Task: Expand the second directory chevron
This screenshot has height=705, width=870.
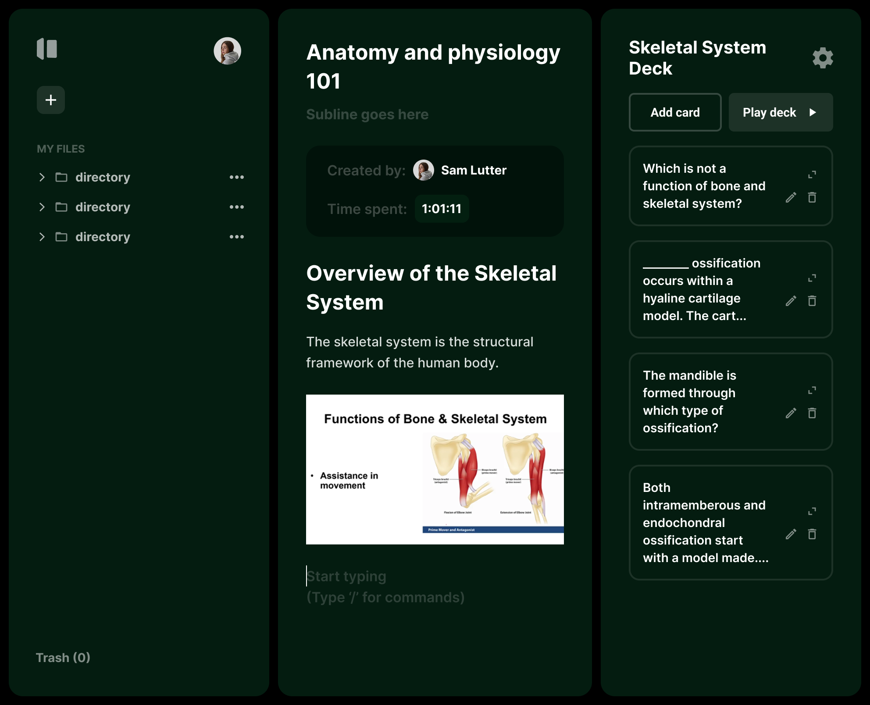Action: 42,207
